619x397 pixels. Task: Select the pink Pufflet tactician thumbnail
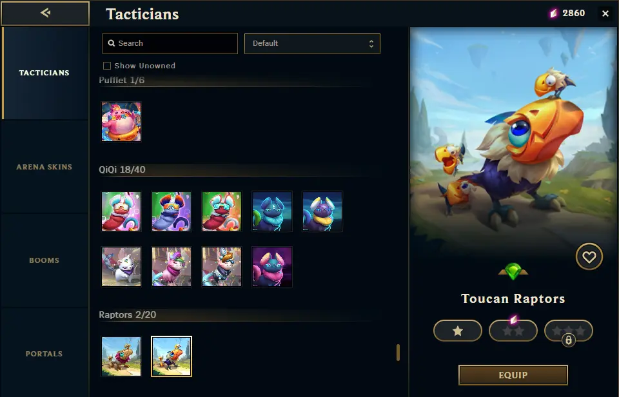pyautogui.click(x=121, y=122)
